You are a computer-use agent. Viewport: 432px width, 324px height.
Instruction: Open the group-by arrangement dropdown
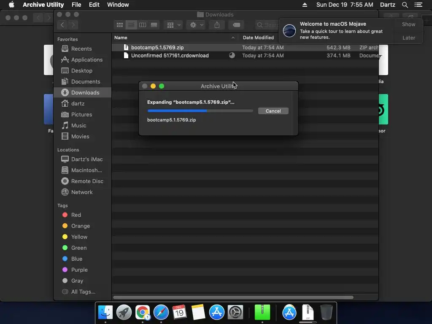pos(173,25)
